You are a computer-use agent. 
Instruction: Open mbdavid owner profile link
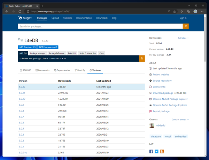pos(161,125)
